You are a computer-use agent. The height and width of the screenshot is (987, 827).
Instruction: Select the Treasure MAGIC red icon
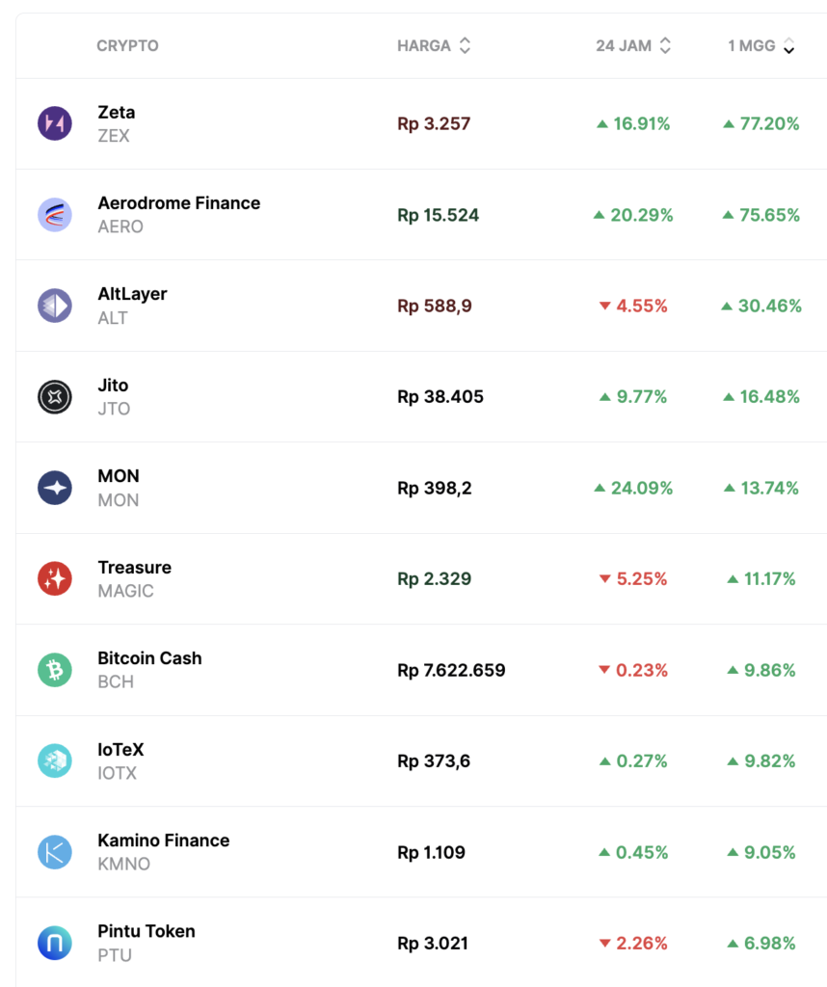(55, 578)
